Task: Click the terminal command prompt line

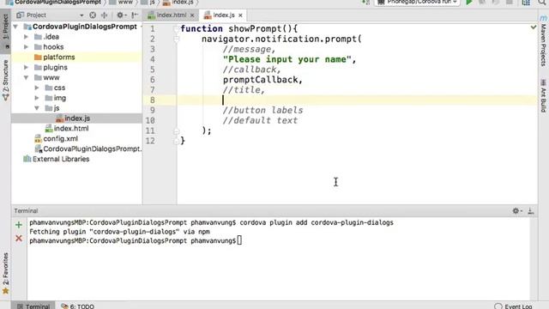Action: click(x=136, y=240)
